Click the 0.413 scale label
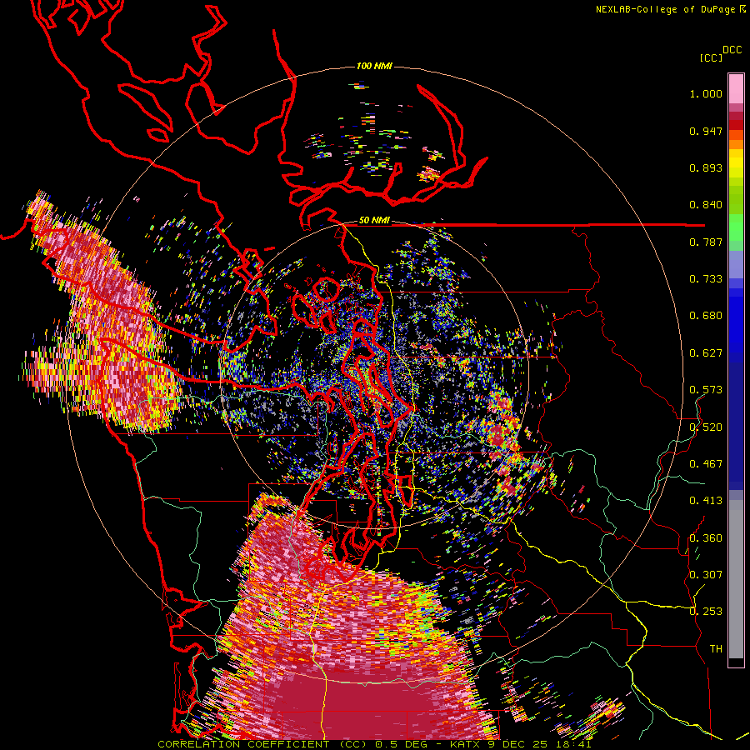Viewport: 750px width, 750px height. point(706,501)
